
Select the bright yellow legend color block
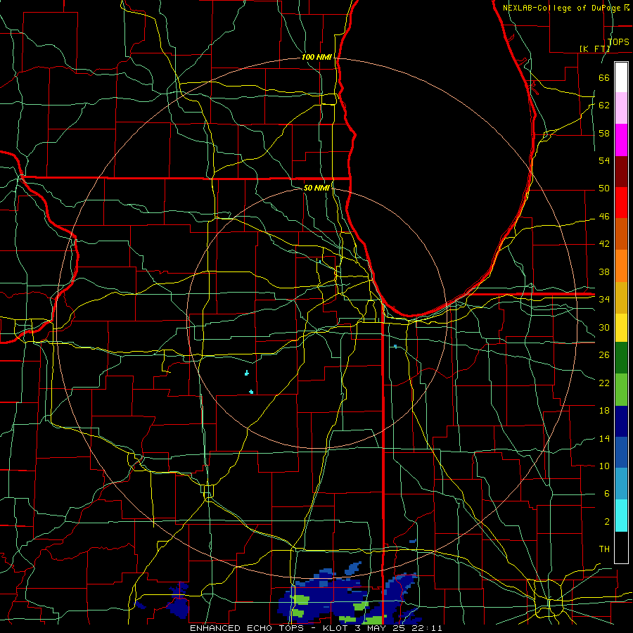621,328
